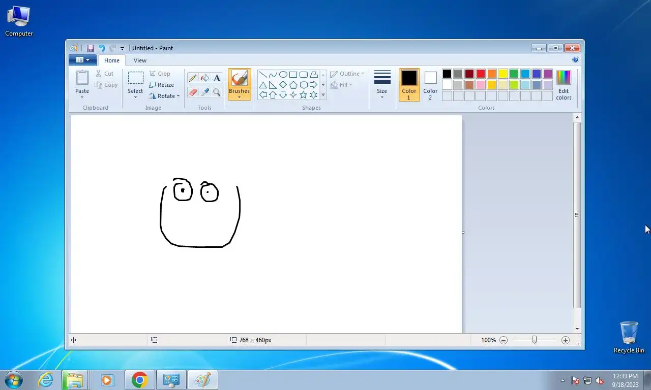This screenshot has height=390, width=651.
Task: Open Internet Explorer from the taskbar
Action: click(x=45, y=380)
